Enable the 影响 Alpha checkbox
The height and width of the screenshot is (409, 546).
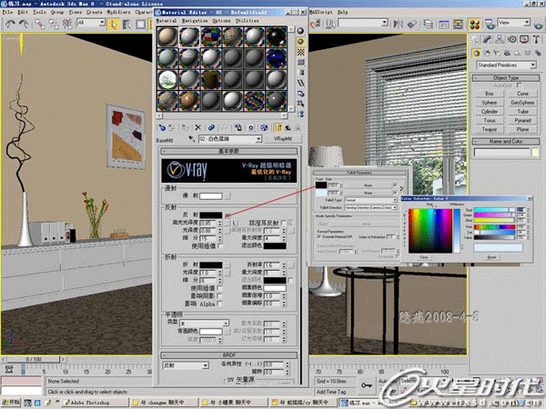[220, 304]
